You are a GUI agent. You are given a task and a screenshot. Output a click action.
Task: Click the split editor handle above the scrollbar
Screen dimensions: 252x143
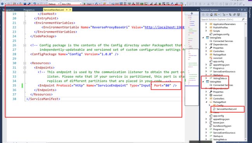coord(192,13)
